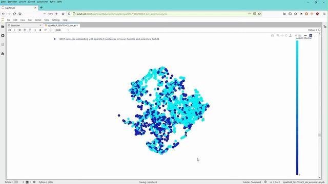Go back in Firefox
The height and width of the screenshot is (184, 328).
(4, 14)
